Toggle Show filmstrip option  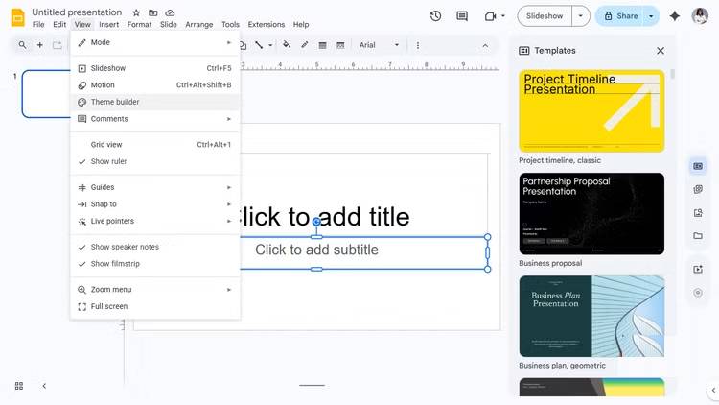[x=115, y=264]
